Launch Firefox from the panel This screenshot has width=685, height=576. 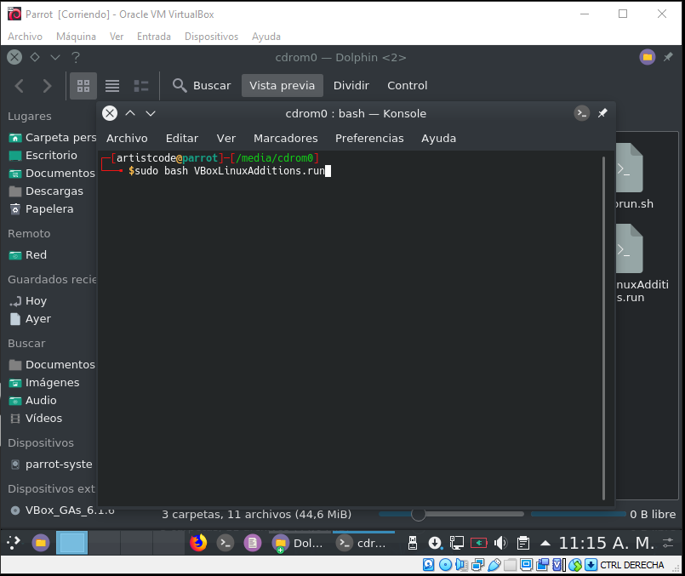198,543
